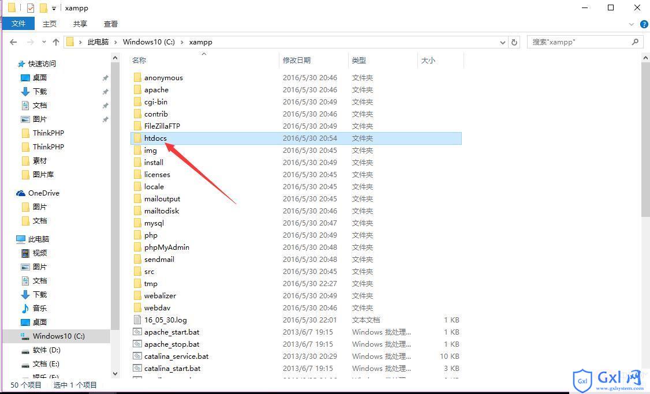Expand the 此电脑 breadcrumb chevron
Screen dimensions: 650x394
115,42
